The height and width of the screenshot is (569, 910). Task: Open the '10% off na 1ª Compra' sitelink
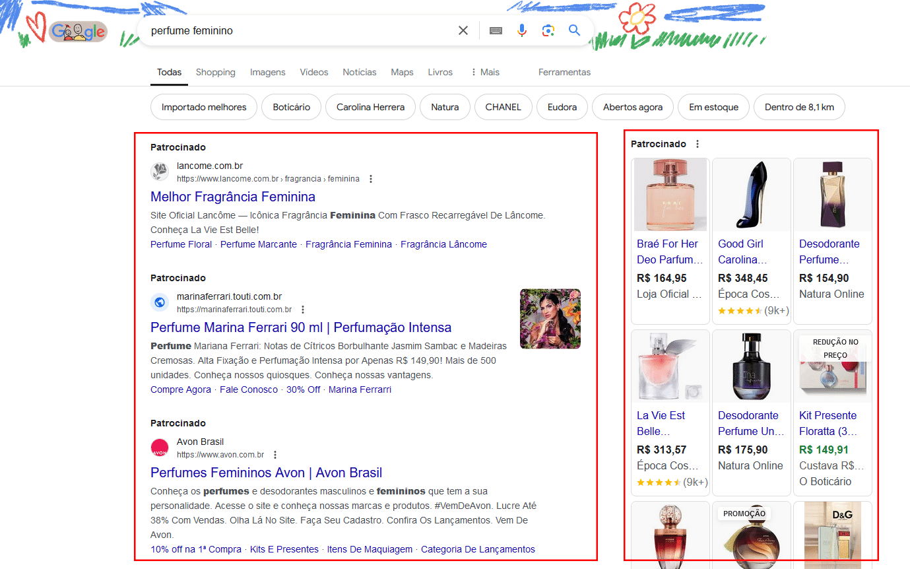(x=196, y=549)
